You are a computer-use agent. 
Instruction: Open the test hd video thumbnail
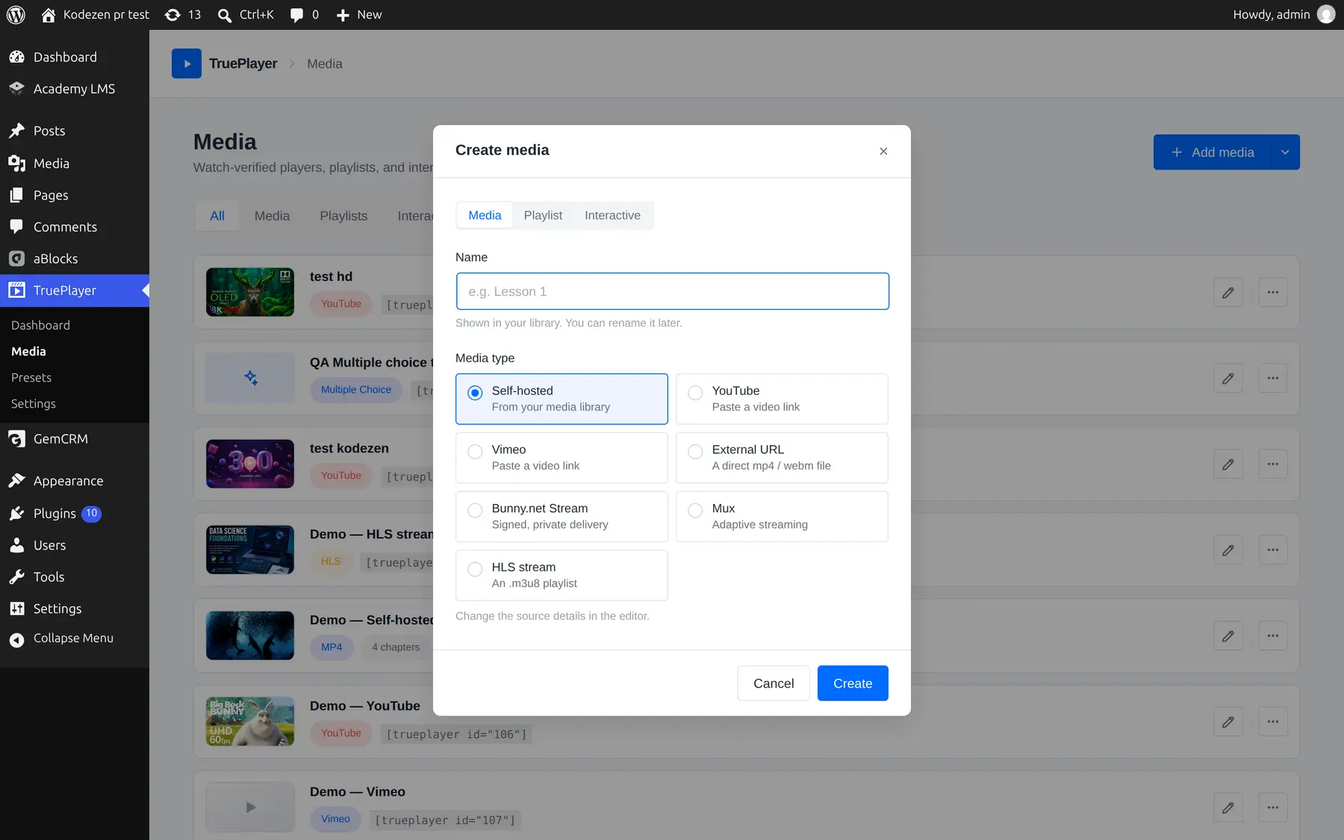250,292
